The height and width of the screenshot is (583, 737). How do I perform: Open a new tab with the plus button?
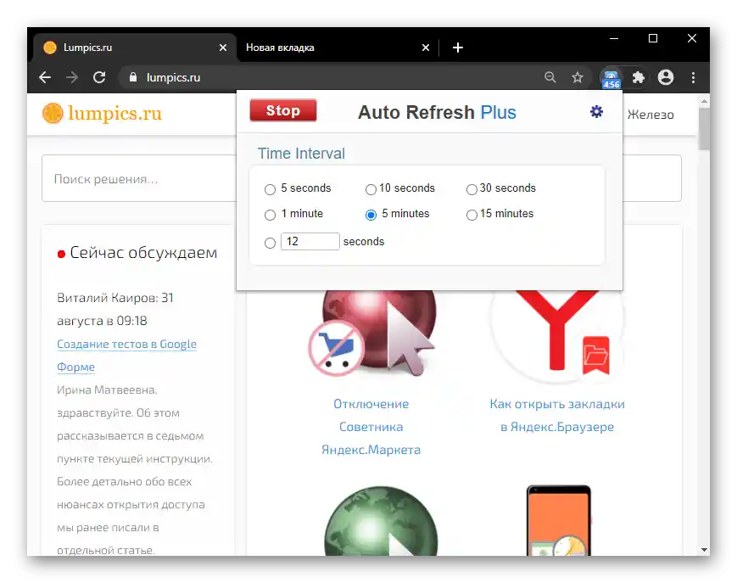click(x=458, y=48)
